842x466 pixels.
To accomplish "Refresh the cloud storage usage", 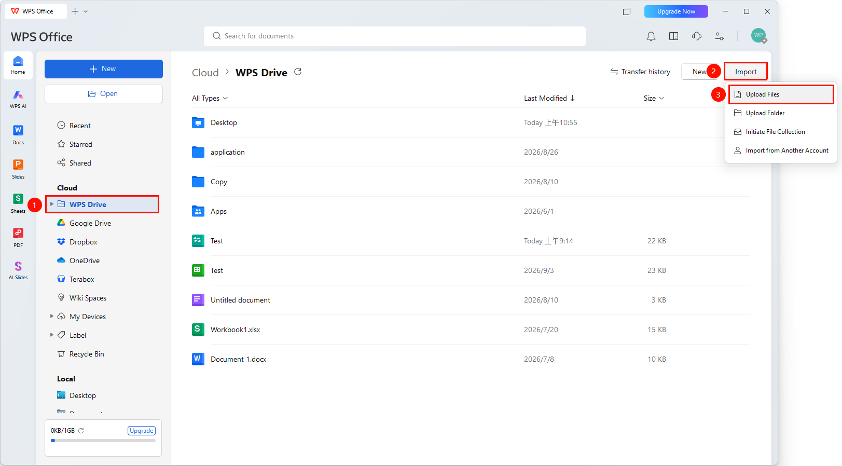I will click(81, 431).
